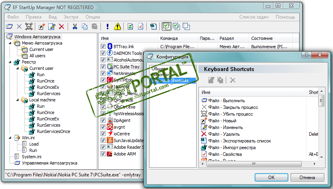Open the Вид menu
Viewport: 333px width, 189px height.
click(53, 17)
